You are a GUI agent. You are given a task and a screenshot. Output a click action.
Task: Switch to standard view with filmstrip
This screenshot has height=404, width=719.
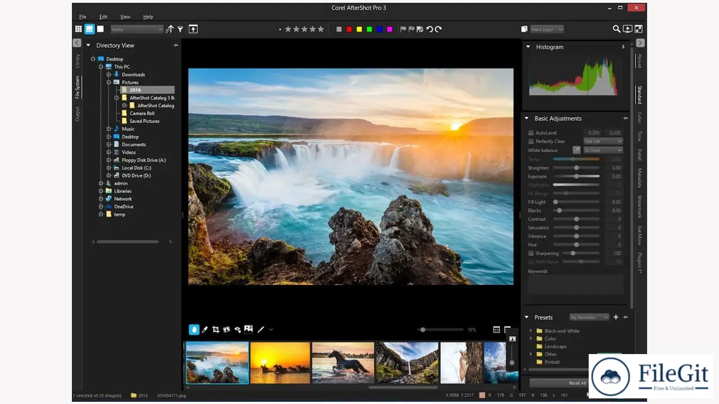pyautogui.click(x=89, y=29)
